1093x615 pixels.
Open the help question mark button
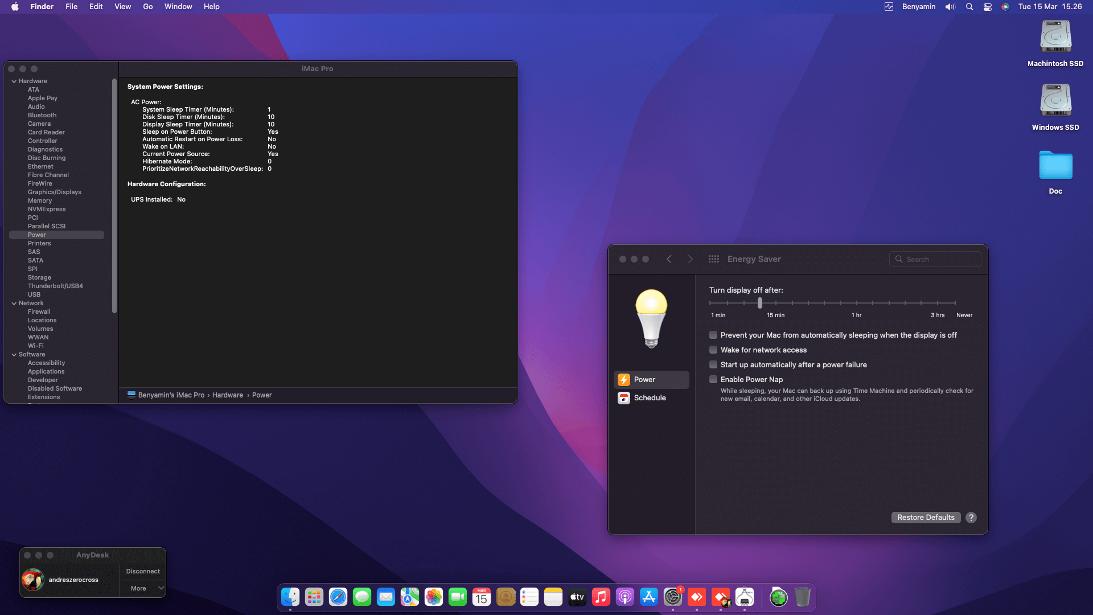point(971,518)
